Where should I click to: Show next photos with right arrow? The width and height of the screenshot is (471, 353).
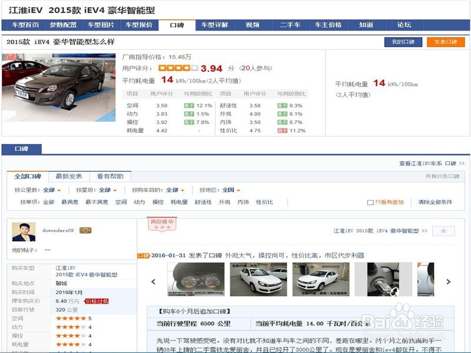(x=449, y=282)
